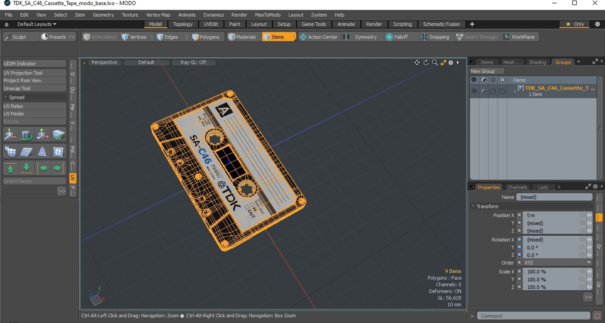Toggle Position X keyframe circle
The image size is (605, 323).
[519, 215]
